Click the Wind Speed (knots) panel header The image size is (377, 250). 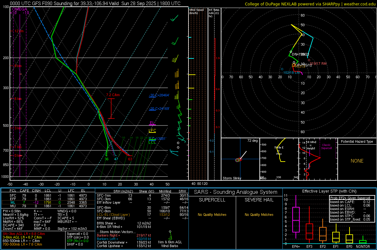pyautogui.click(x=196, y=11)
